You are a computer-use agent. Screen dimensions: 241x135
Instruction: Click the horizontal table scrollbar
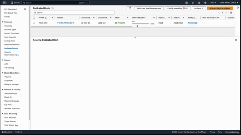pyautogui.click(x=81, y=27)
